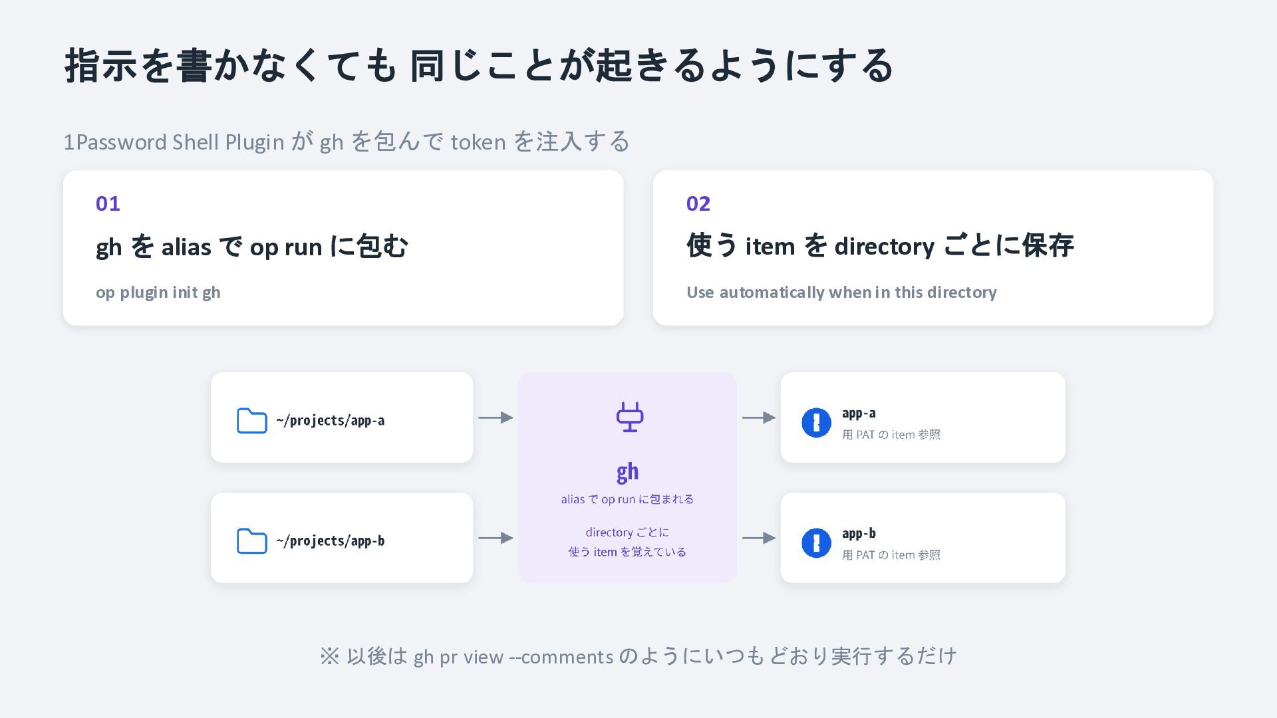The height and width of the screenshot is (718, 1277).
Task: Click the app-a PAT item reference card
Action: (922, 418)
